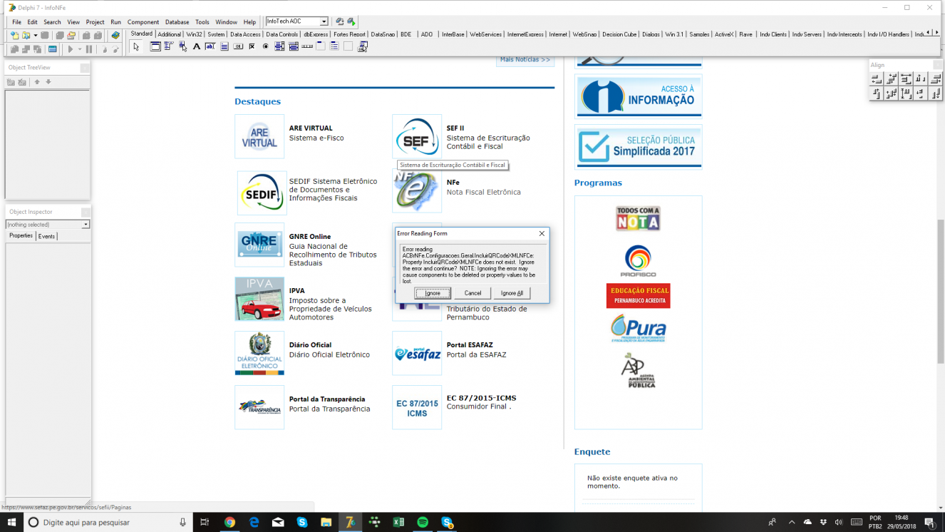Image resolution: width=945 pixels, height=532 pixels.
Task: Click the move-up arrow in Object TreeView
Action: (37, 82)
